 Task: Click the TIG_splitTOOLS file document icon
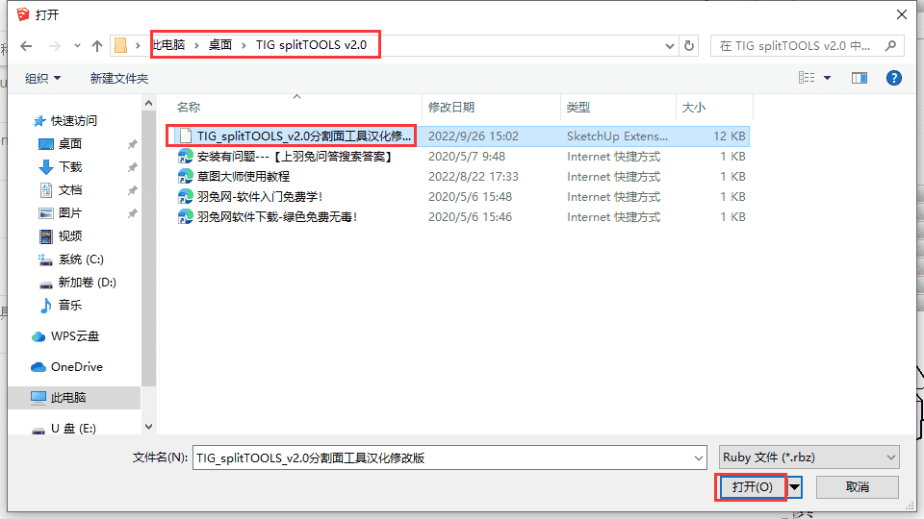186,136
